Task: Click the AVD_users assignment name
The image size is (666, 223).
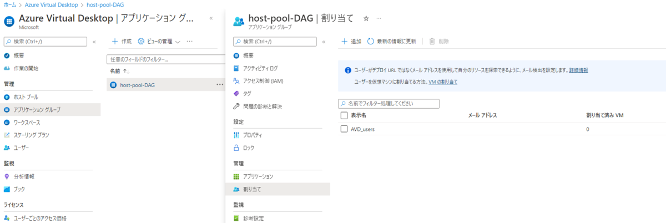Action: (363, 129)
